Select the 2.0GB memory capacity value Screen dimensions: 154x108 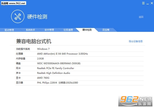point(40,59)
